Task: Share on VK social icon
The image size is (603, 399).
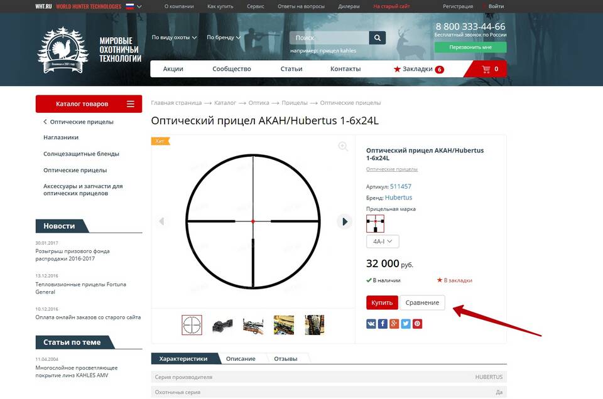Action: [371, 324]
